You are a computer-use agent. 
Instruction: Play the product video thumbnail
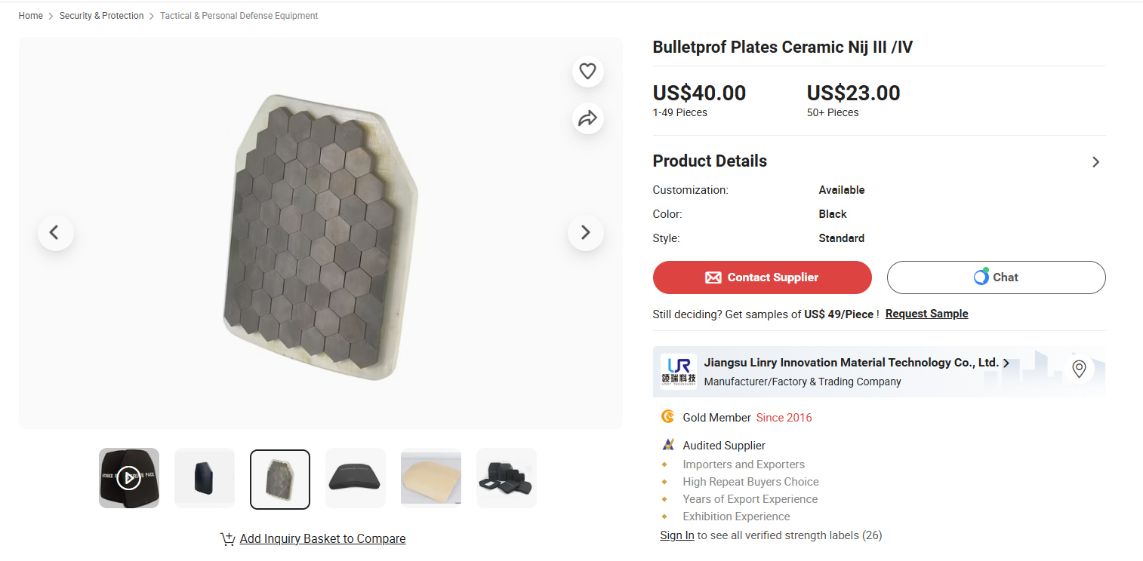click(129, 478)
